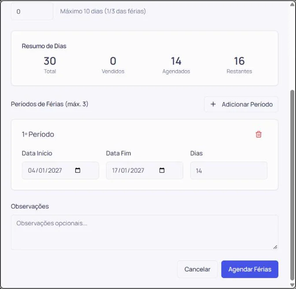Click the Dias field showing 14
This screenshot has width=296, height=289.
[229, 170]
